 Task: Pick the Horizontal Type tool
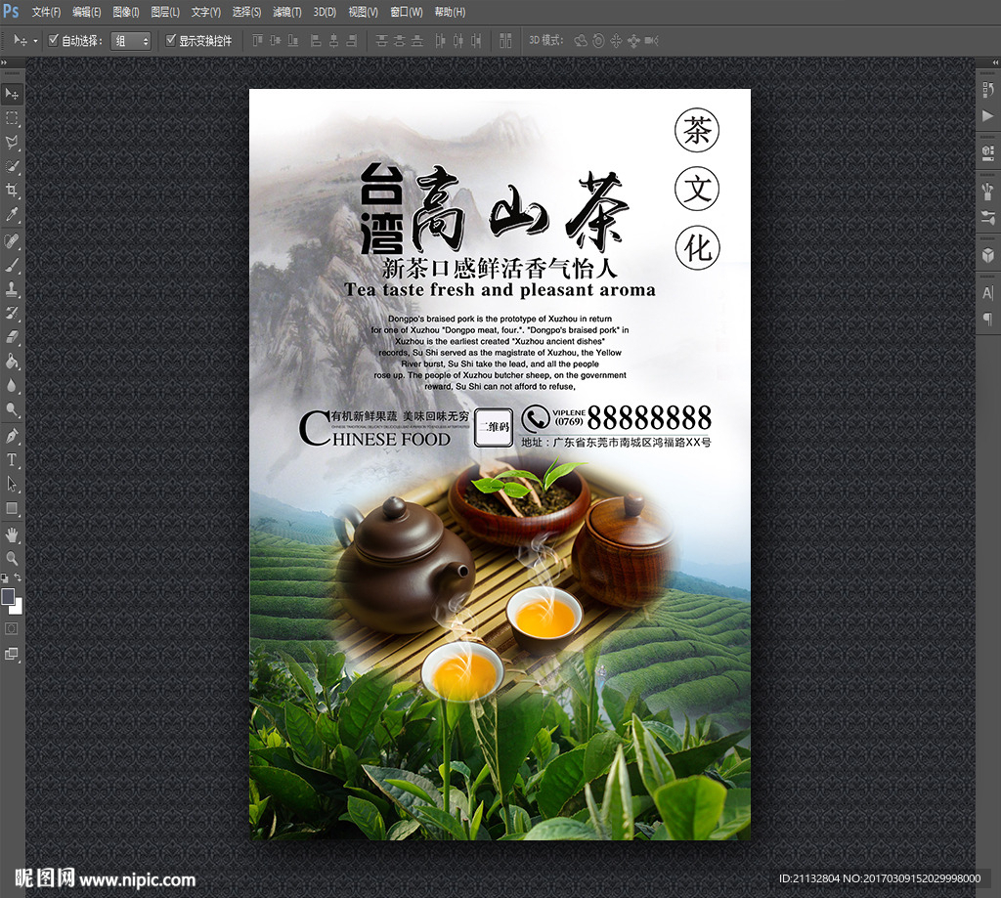tap(12, 459)
